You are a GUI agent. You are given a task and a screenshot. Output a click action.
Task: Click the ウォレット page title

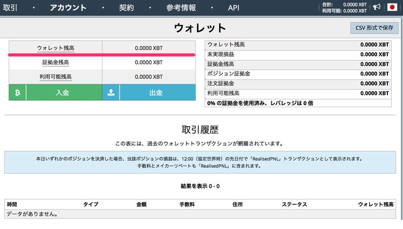(x=200, y=28)
